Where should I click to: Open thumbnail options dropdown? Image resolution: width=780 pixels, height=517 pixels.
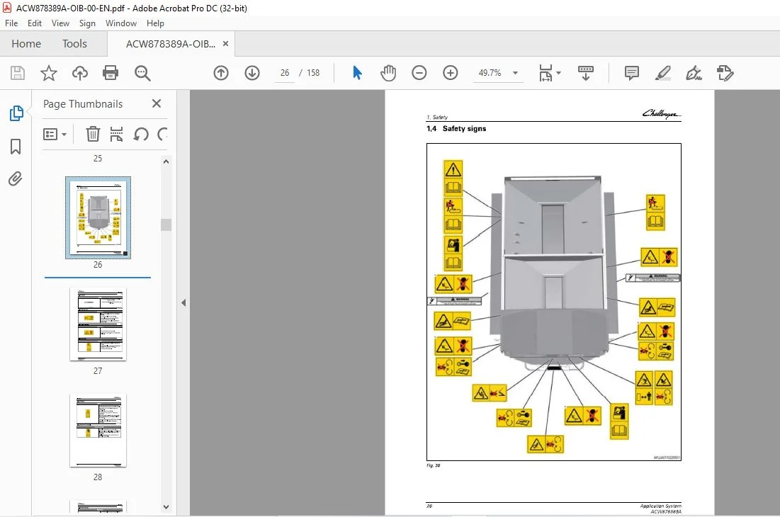click(55, 135)
